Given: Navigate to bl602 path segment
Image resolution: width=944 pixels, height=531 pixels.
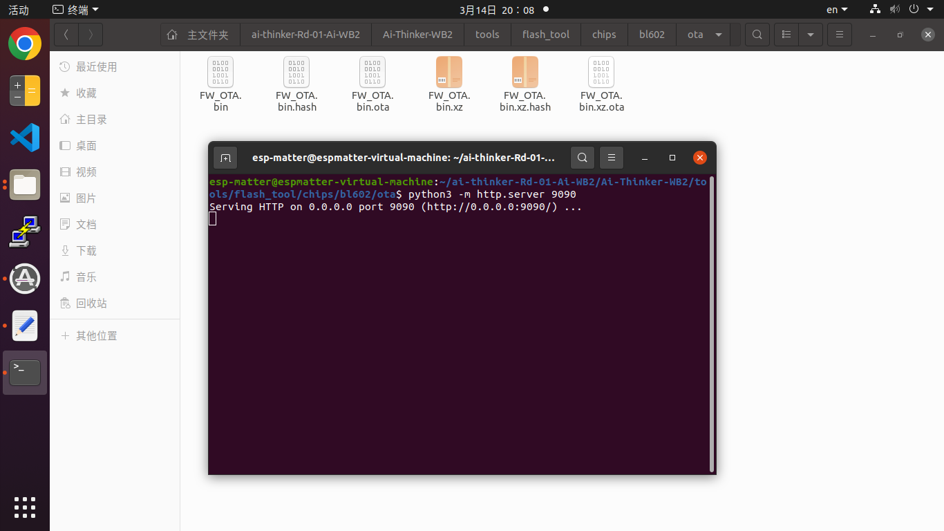Looking at the screenshot, I should coord(651,35).
